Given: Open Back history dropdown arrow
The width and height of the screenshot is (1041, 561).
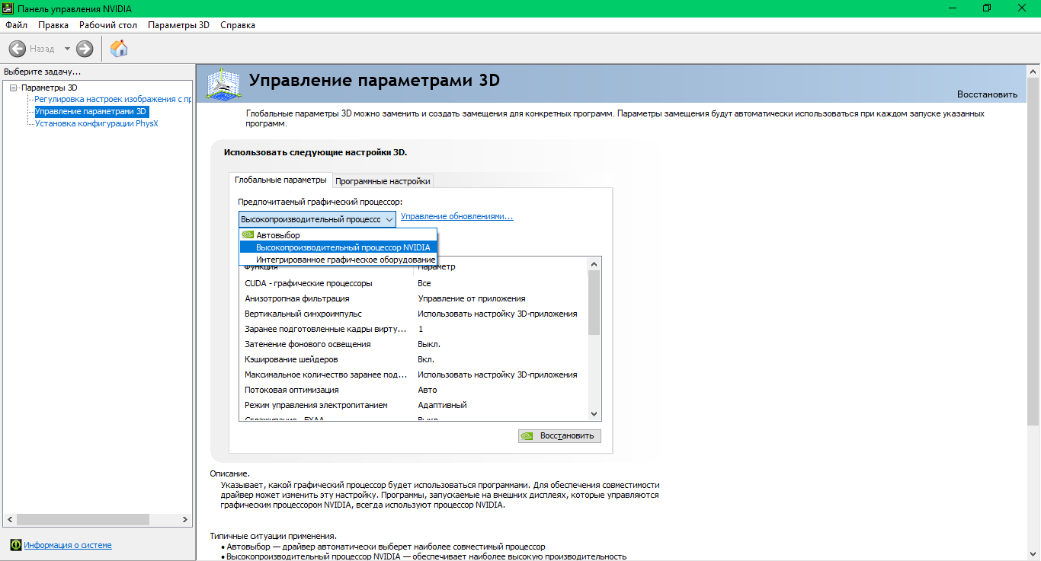Looking at the screenshot, I should pos(67,49).
